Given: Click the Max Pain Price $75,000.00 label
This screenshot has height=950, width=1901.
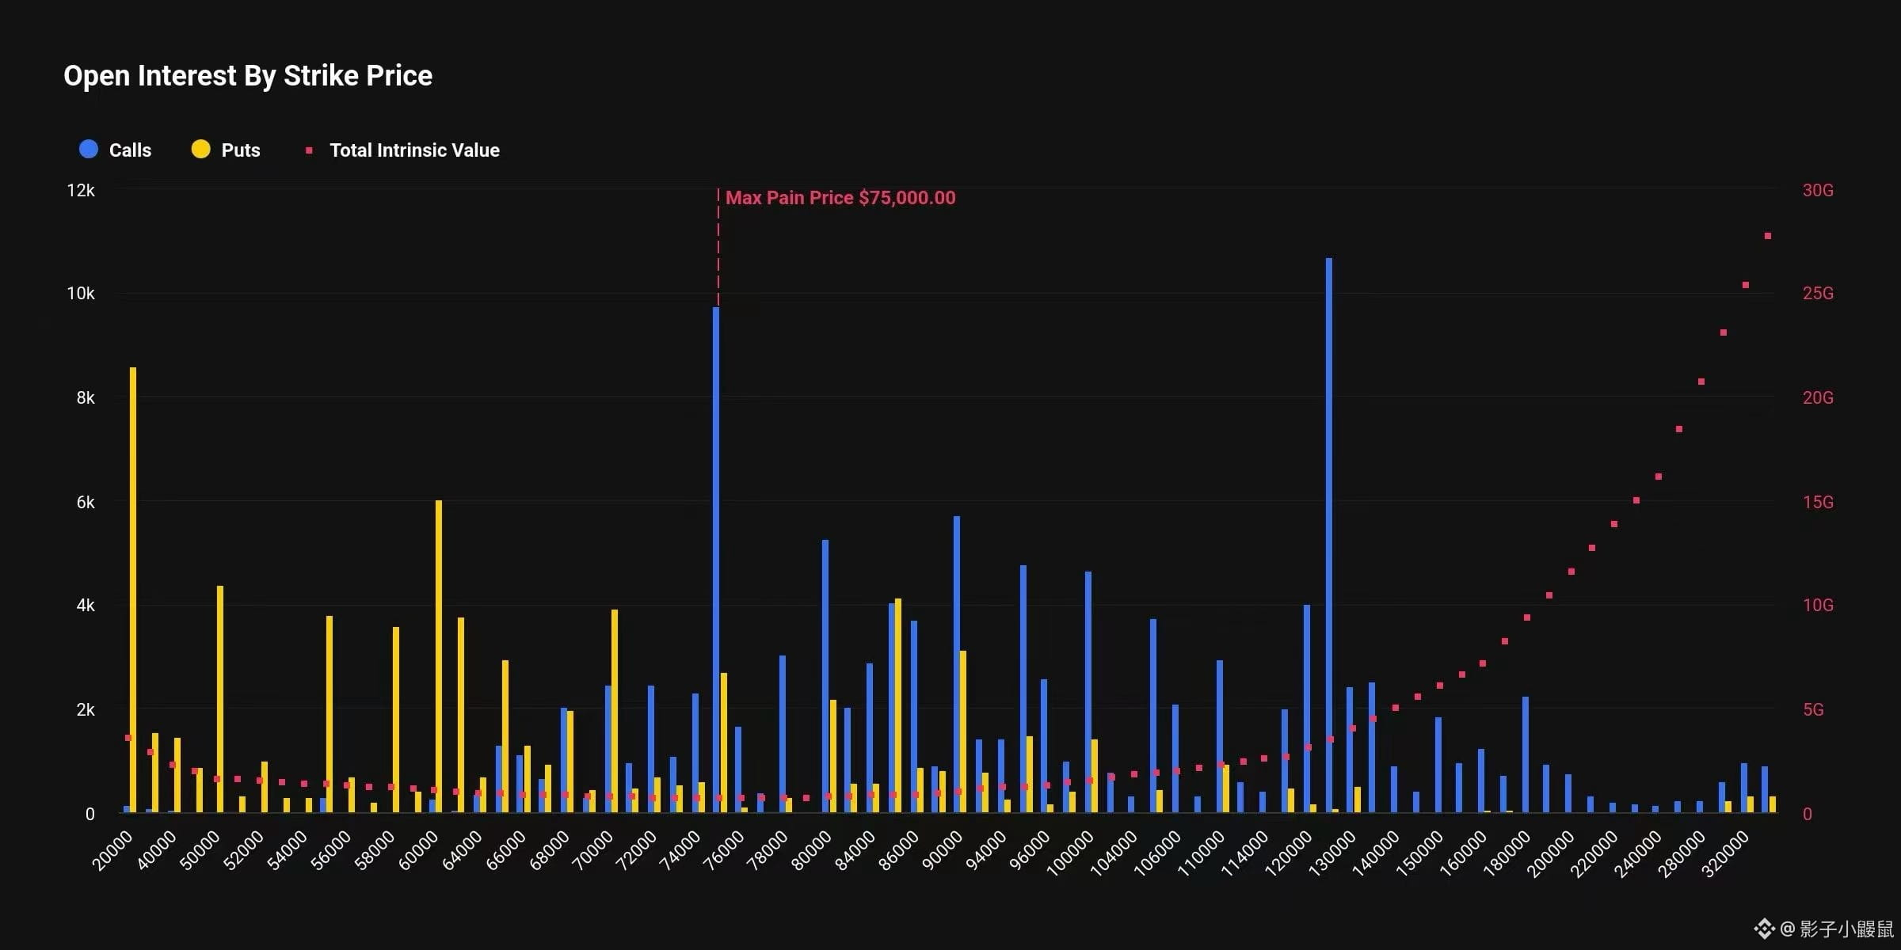Looking at the screenshot, I should [840, 198].
